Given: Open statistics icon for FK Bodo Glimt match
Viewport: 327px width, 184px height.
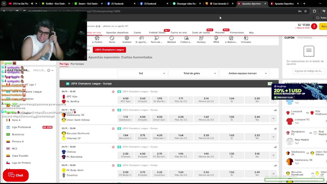Looking at the screenshot, I should pos(275,165).
